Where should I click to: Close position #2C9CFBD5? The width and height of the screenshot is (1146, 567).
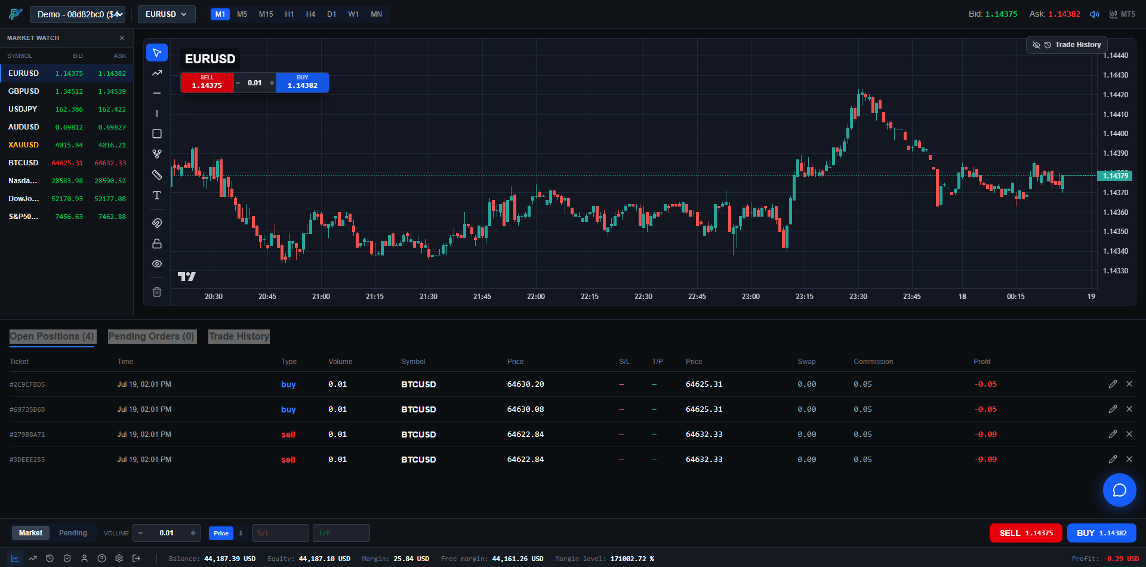pos(1129,384)
